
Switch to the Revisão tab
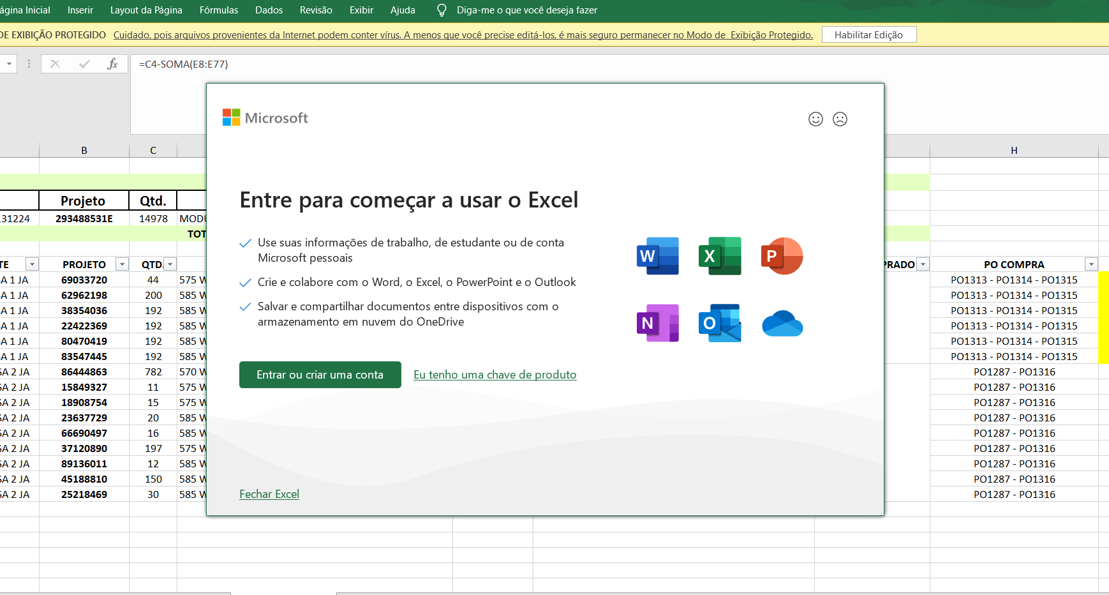click(316, 10)
